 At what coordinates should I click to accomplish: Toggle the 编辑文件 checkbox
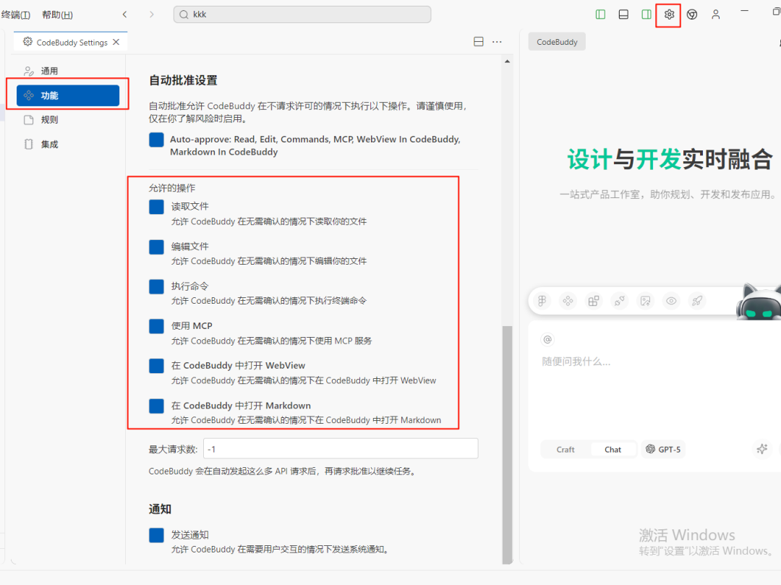[156, 247]
